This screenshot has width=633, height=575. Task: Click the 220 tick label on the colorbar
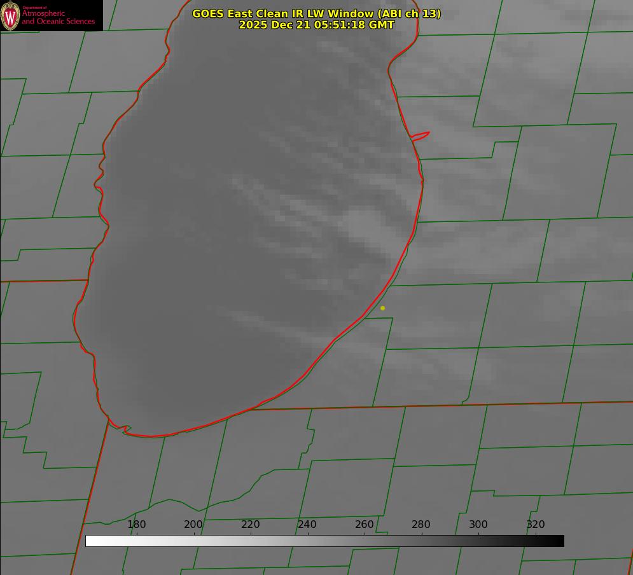click(x=251, y=525)
